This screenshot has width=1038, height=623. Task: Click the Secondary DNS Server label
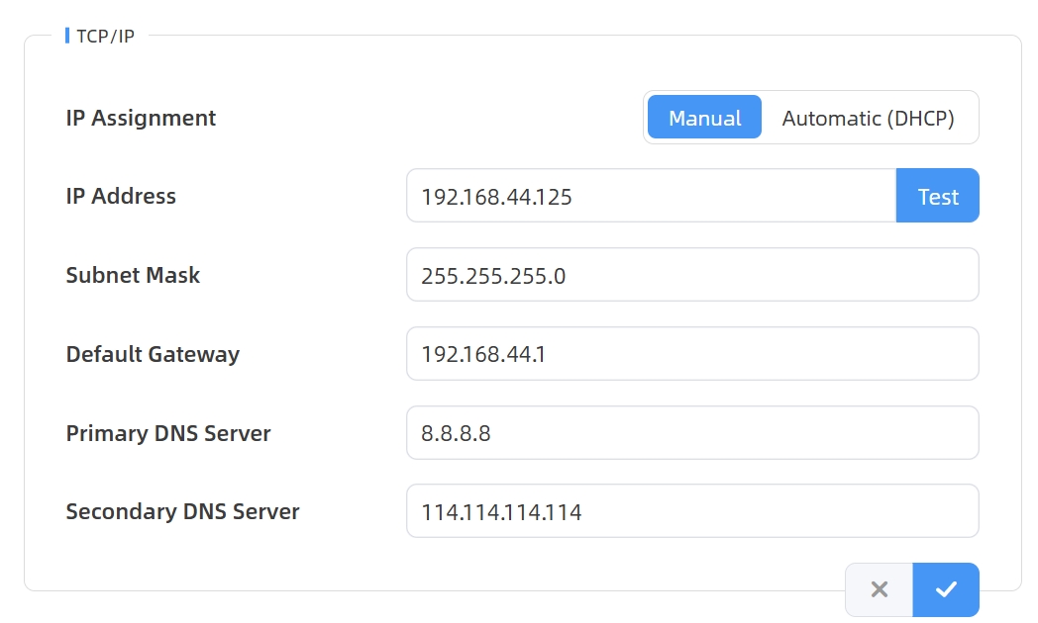click(x=182, y=511)
